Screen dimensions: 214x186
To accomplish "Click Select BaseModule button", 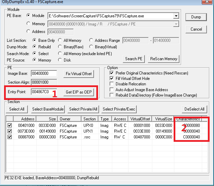I will coord(48,109).
